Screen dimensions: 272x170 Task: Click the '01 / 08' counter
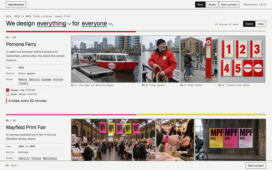click(x=11, y=37)
